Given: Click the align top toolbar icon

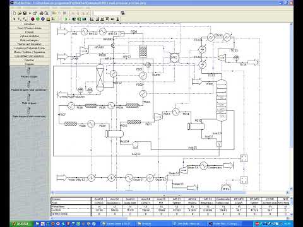Looking at the screenshot, I should pos(107,19).
